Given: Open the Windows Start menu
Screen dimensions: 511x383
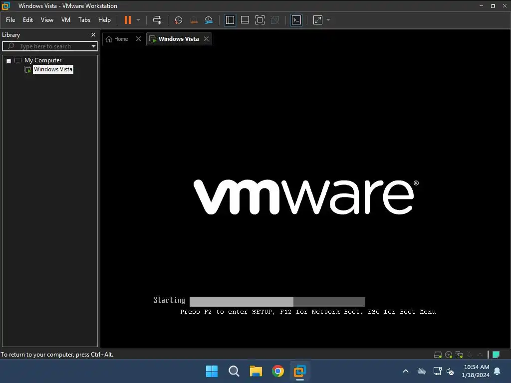Looking at the screenshot, I should [x=212, y=371].
